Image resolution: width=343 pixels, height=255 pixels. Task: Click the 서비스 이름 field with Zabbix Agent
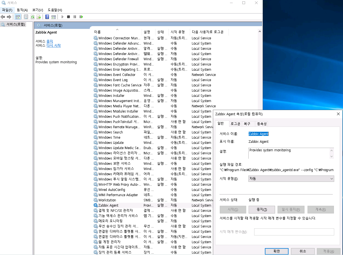(259, 134)
